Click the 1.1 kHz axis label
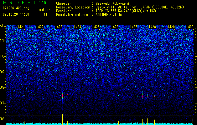Viewport: 197px width, 125px height. [x=3, y=41]
